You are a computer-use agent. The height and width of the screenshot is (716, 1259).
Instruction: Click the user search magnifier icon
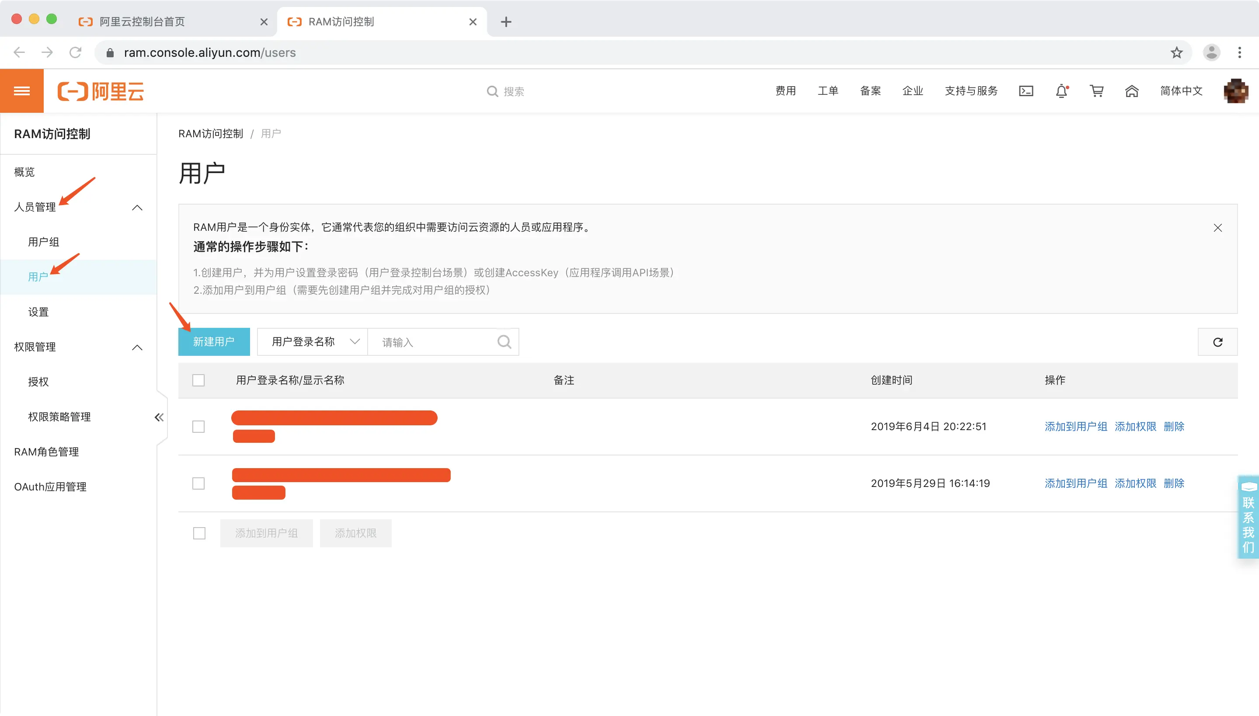coord(504,342)
